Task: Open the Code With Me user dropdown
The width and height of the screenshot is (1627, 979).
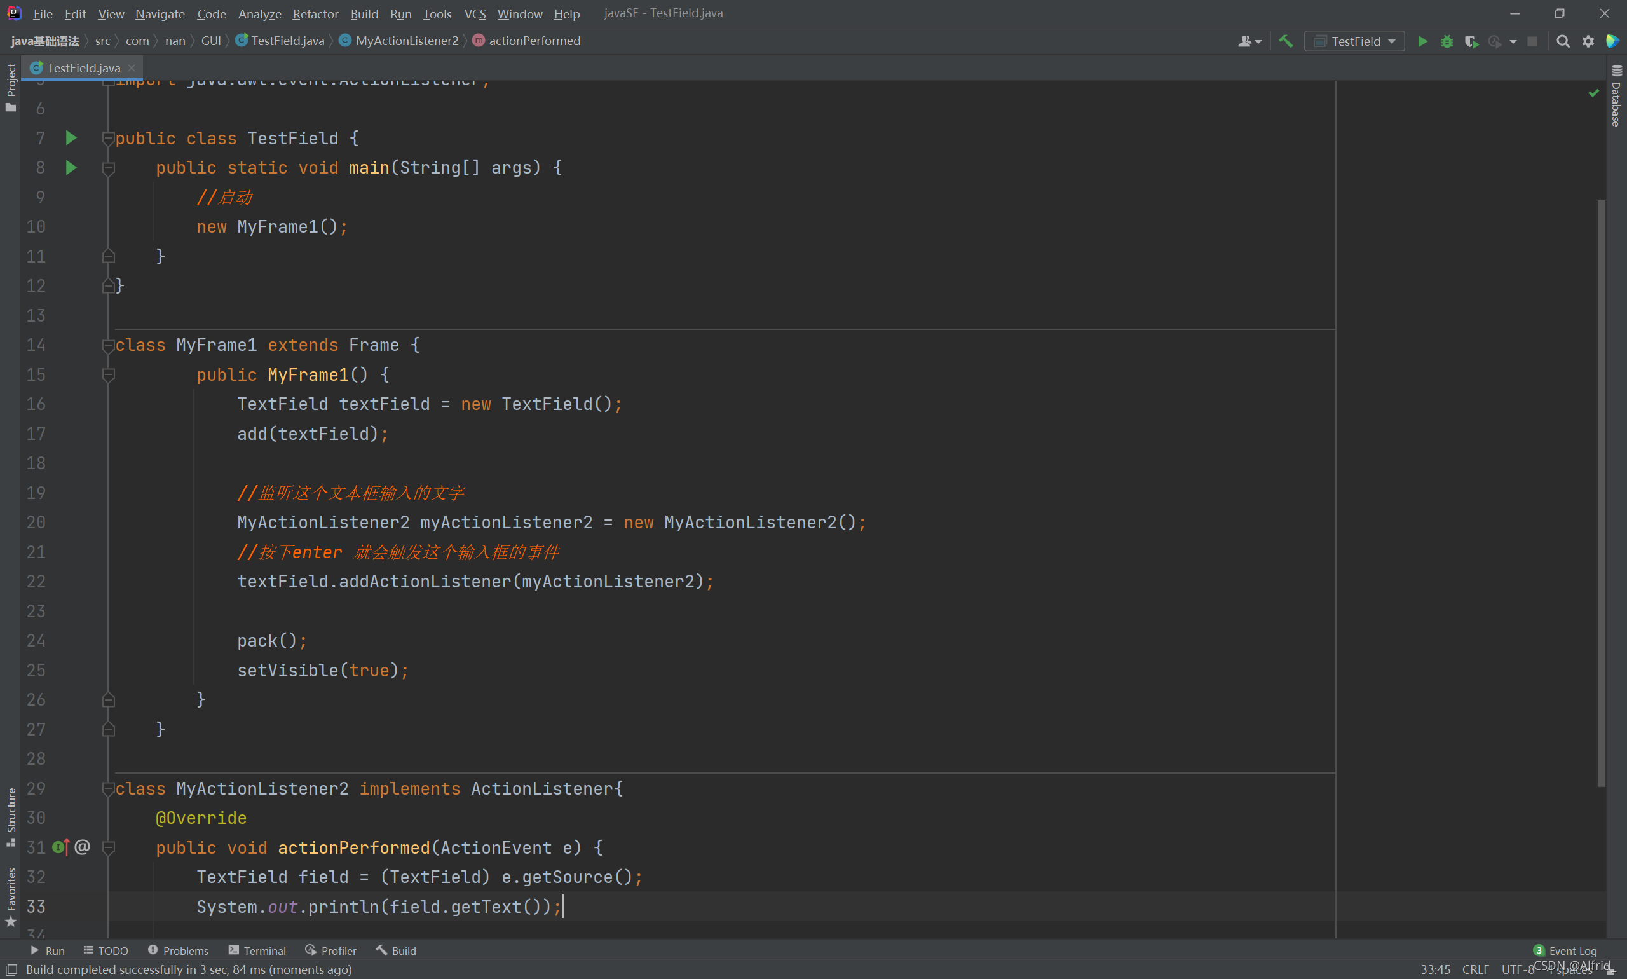Action: [x=1249, y=41]
